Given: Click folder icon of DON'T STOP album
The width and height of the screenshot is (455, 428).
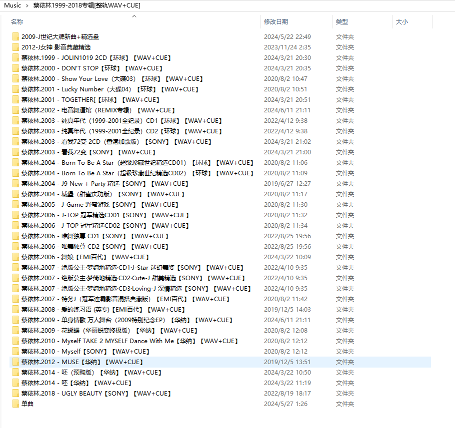Looking at the screenshot, I should click(x=15, y=68).
